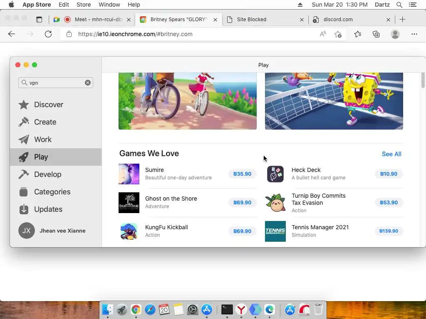Clear the vpn search field
426x319 pixels.
(88, 83)
